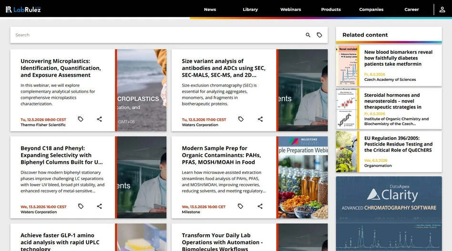Click 'Institute of Organic Chemistry and Biochemistry' text
The width and height of the screenshot is (452, 251).
(396, 121)
